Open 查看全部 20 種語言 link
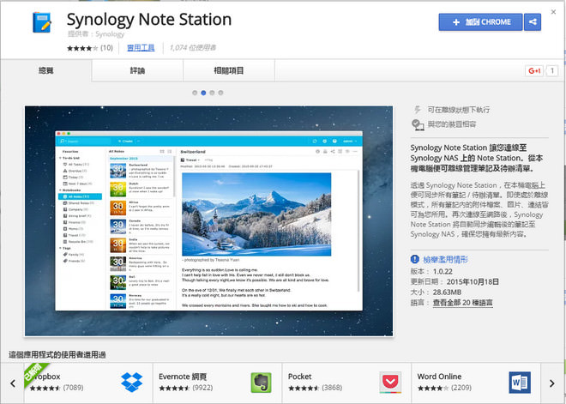Image resolution: width=566 pixels, height=404 pixels. [x=463, y=303]
